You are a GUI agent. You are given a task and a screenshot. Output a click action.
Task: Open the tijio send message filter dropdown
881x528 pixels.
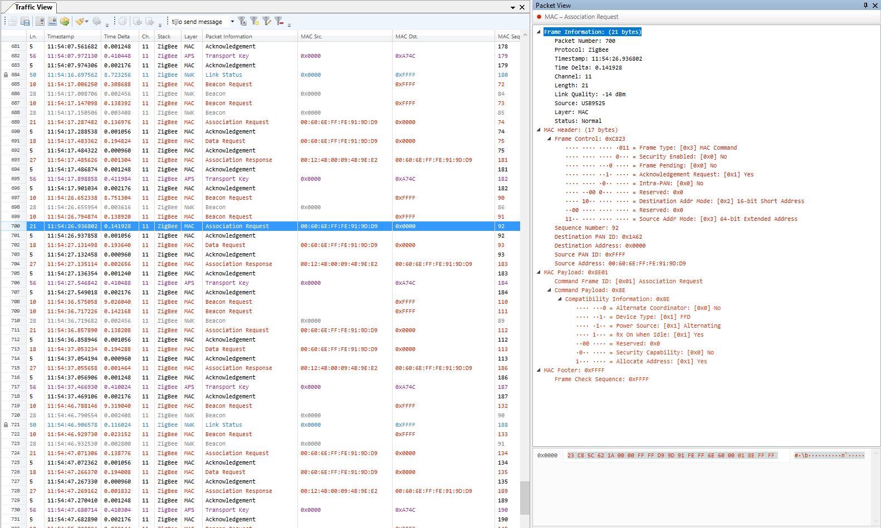coord(232,22)
